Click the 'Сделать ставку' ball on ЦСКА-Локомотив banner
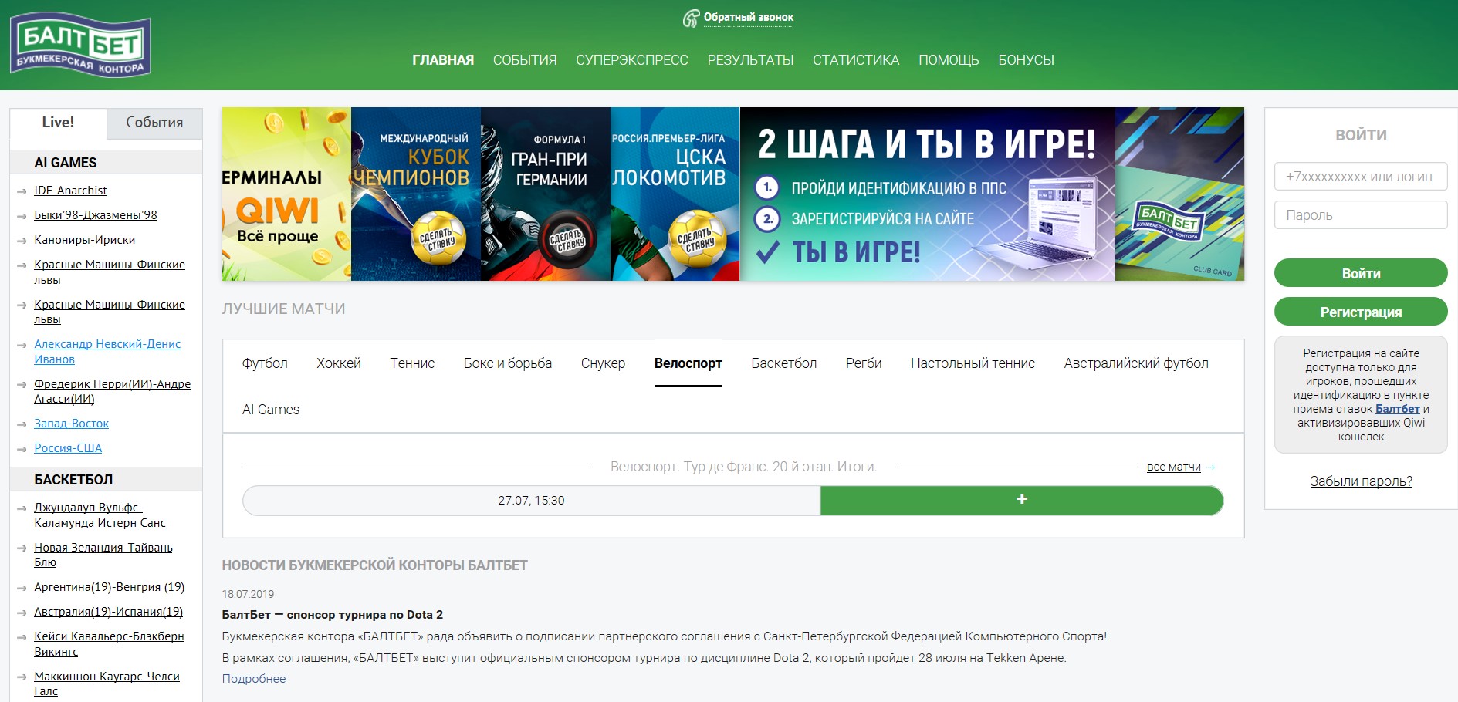The width and height of the screenshot is (1458, 702). (x=699, y=238)
